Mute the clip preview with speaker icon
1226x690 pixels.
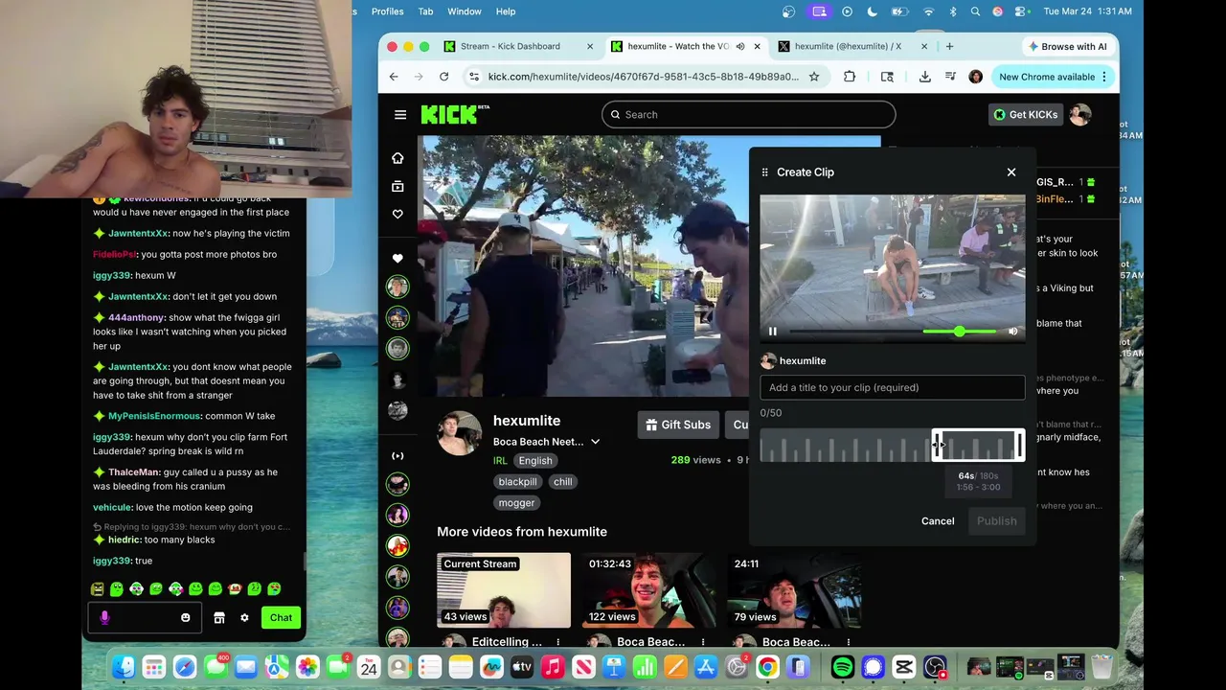click(x=1013, y=332)
